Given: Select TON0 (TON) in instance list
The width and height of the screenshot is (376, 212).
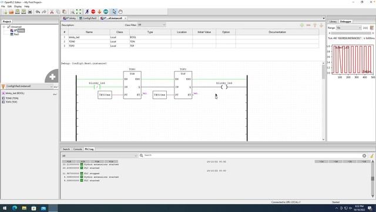Looking at the screenshot, I should click(12, 98).
